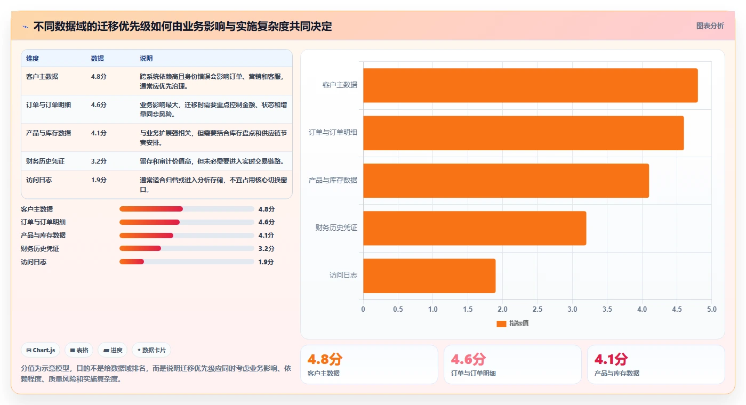Click the 财务历史凭证 progress bar

coord(187,248)
